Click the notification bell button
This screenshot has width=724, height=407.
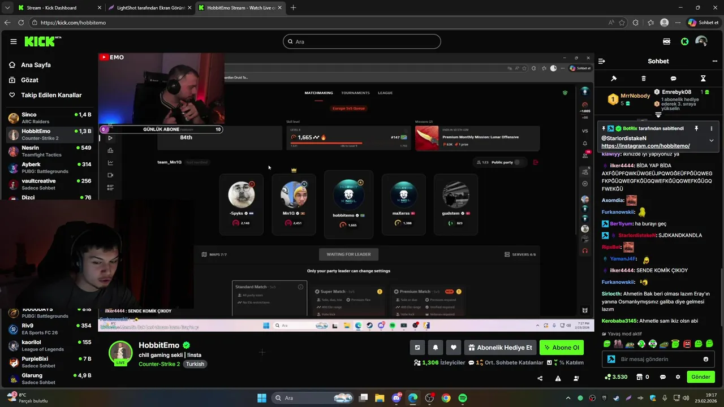[x=436, y=348]
